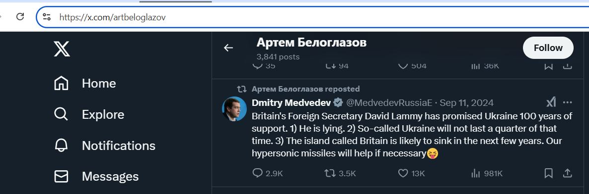The image size is (589, 194).
Task: Open Home icon in sidebar
Action: coord(61,83)
